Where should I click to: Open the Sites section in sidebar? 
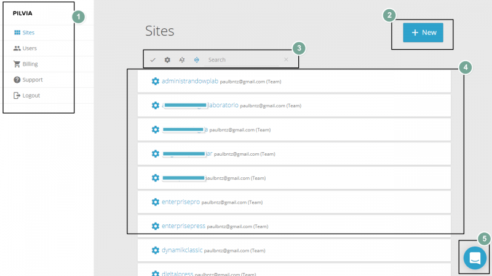[24, 33]
